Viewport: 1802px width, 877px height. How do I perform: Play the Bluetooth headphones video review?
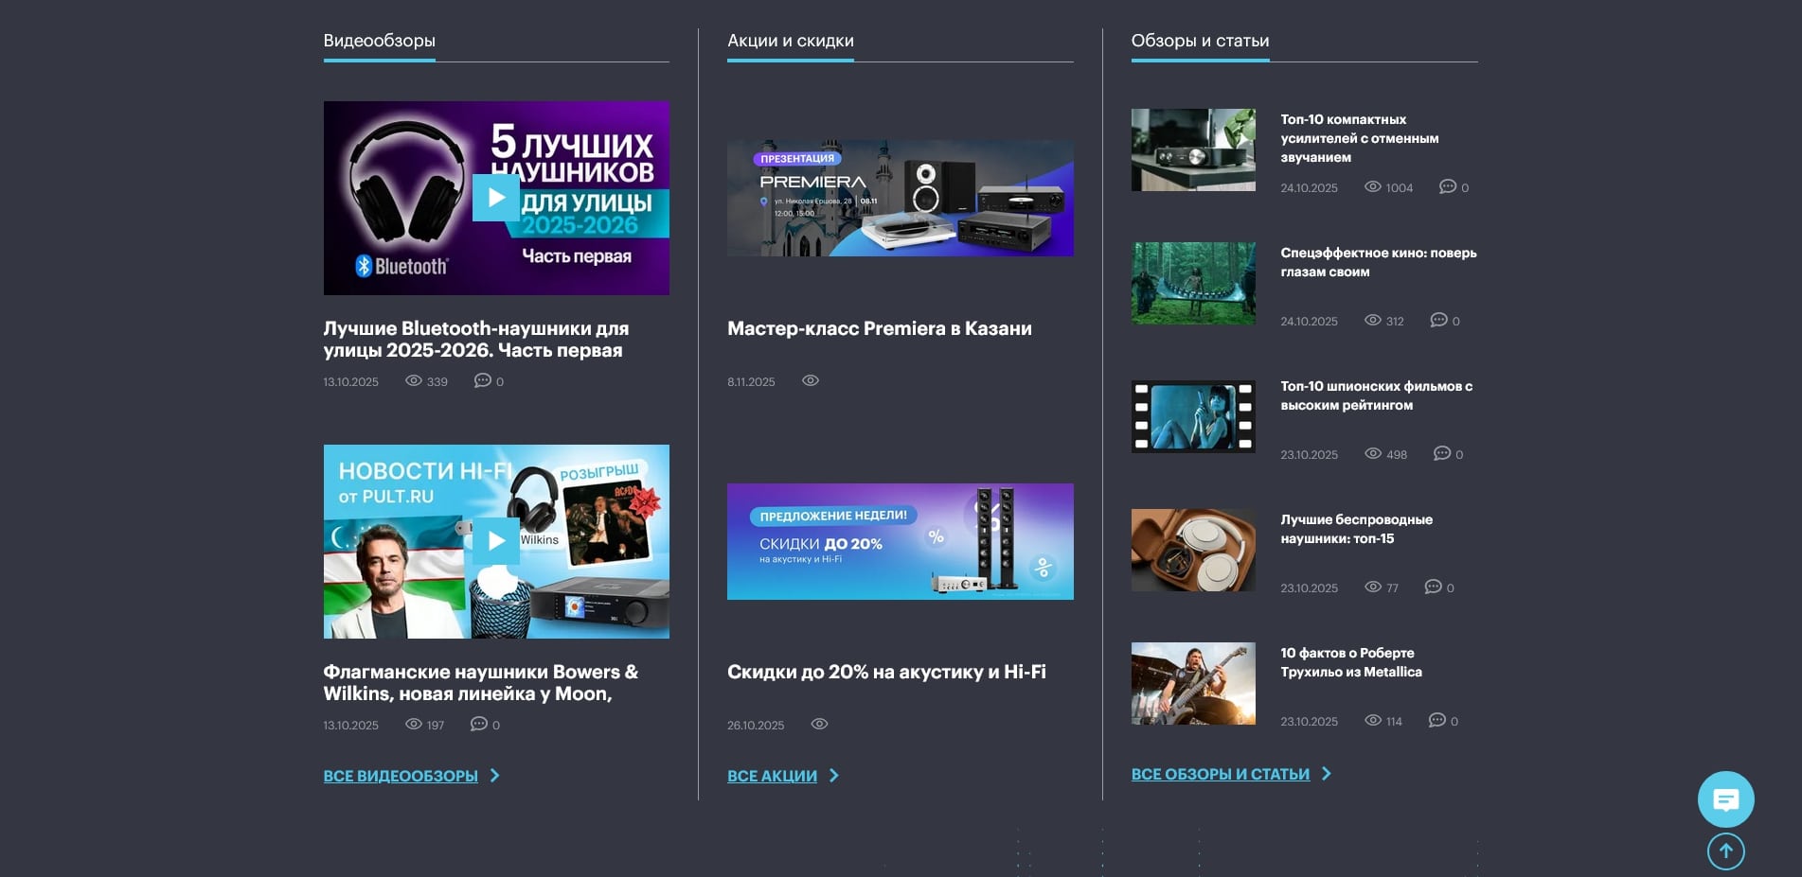coord(495,198)
